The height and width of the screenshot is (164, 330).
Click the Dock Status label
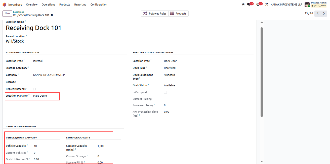pos(140,85)
